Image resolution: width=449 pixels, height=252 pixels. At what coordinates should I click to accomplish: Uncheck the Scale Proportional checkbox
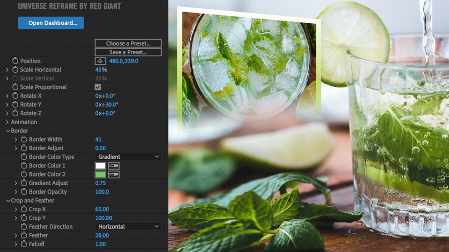click(98, 87)
